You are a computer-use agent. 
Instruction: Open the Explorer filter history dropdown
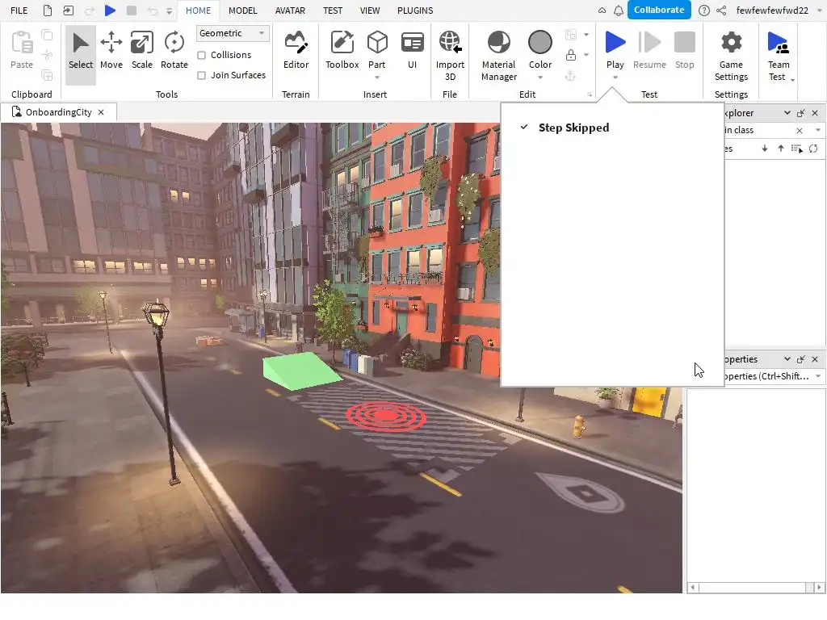click(818, 130)
